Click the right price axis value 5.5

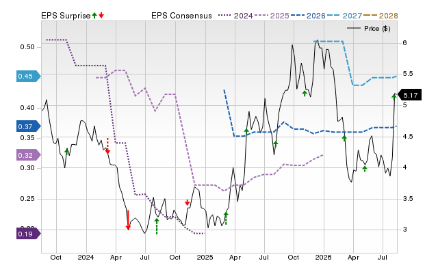point(408,74)
